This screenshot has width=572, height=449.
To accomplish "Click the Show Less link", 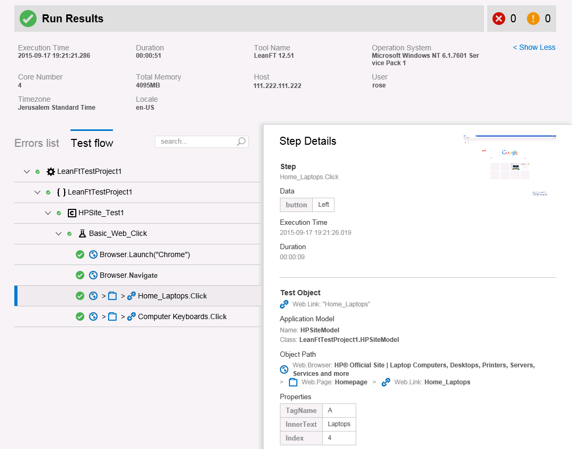I will [534, 47].
